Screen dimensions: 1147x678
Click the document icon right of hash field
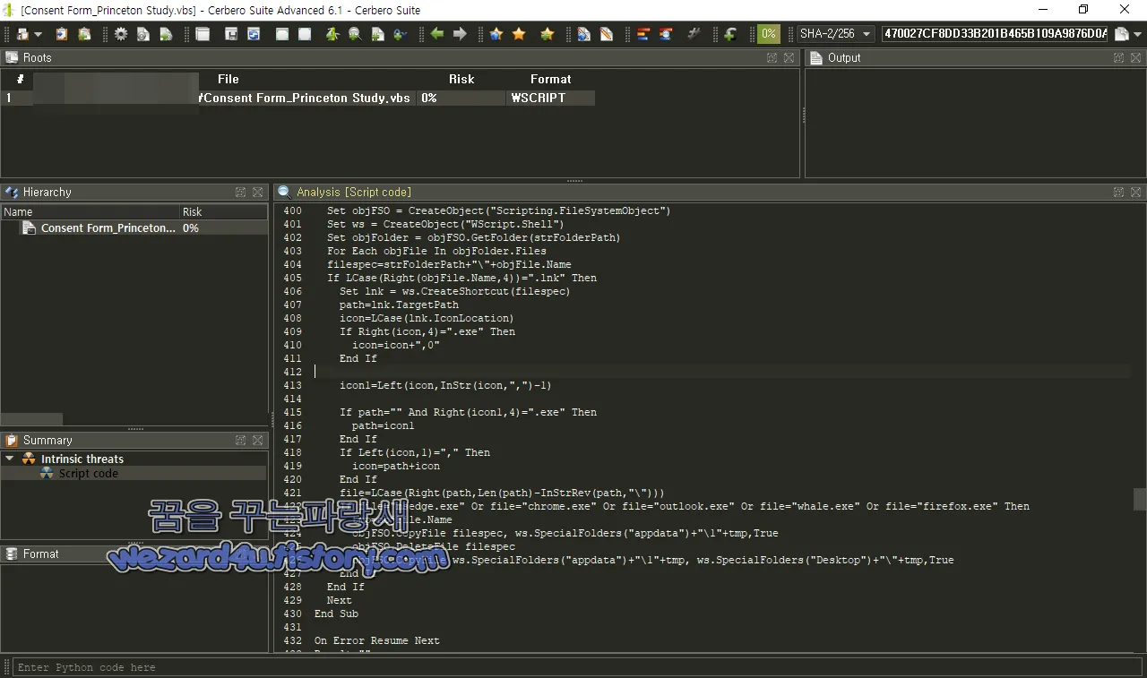tap(1120, 34)
